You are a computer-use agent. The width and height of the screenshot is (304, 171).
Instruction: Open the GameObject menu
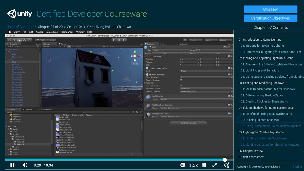[x=52, y=32]
